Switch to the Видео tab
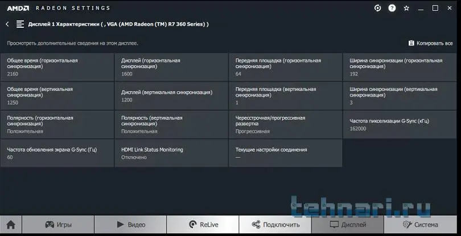Screen dimensions: 461x236 coord(130,225)
